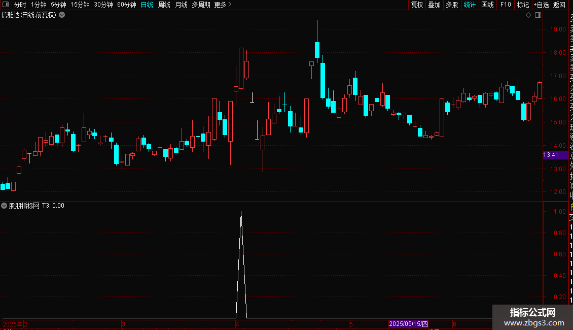The height and width of the screenshot is (330, 573).
Task: Click the 股朋指标网 indicator name
Action: (x=24, y=206)
